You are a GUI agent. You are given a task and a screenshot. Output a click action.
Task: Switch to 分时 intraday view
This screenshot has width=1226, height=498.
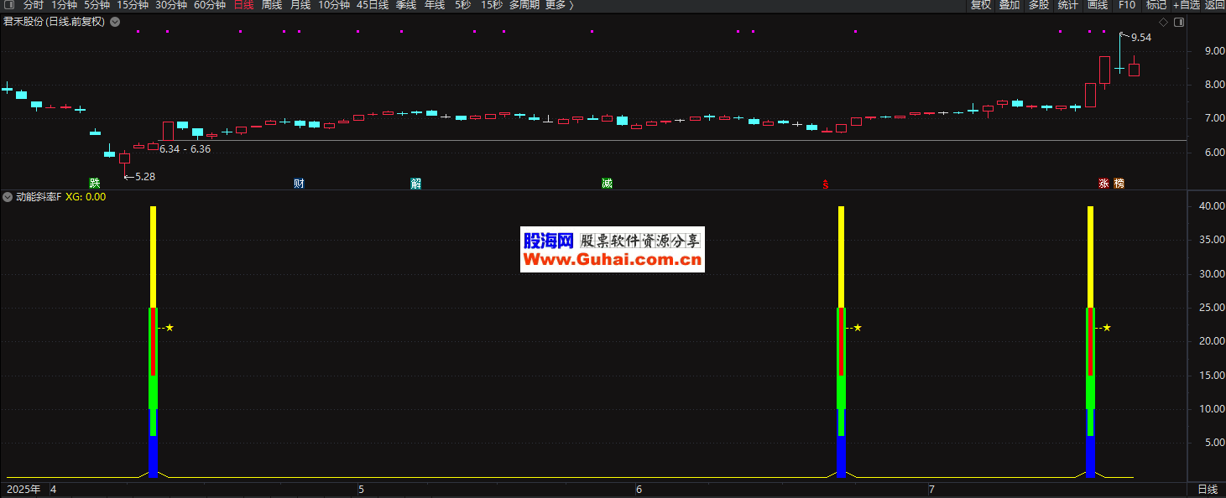(34, 5)
